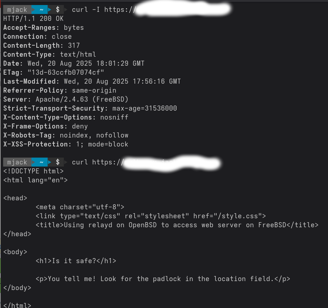Click the mjack username segment in second prompt
This screenshot has height=308, width=328.
point(17,162)
